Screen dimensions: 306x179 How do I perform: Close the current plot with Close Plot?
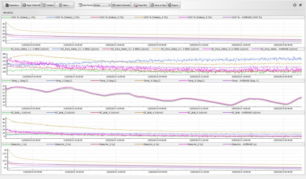click(x=140, y=5)
